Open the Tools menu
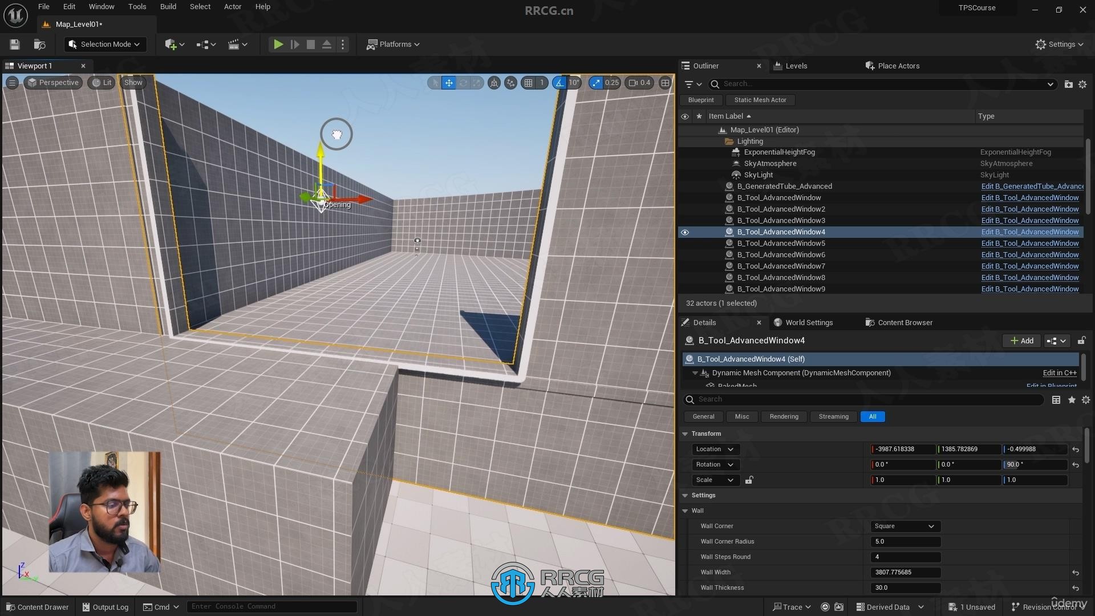The width and height of the screenshot is (1095, 616). (x=137, y=7)
